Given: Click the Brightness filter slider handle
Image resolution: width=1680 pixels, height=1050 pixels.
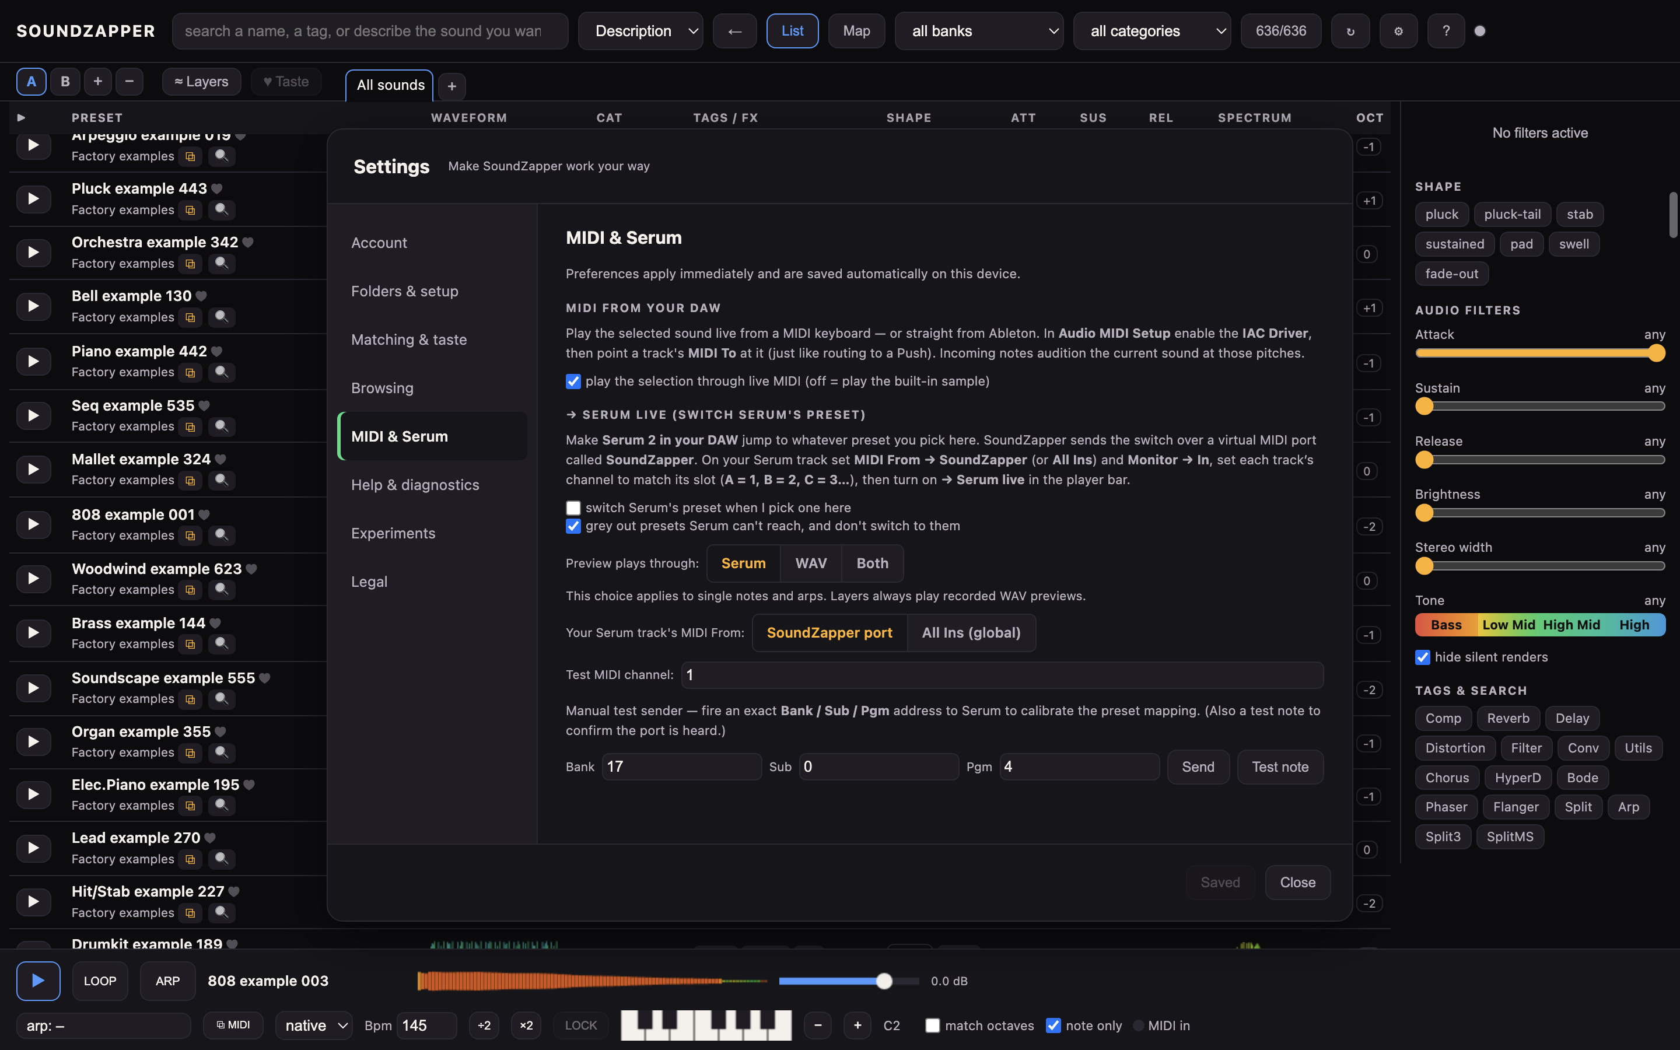Looking at the screenshot, I should [x=1424, y=513].
